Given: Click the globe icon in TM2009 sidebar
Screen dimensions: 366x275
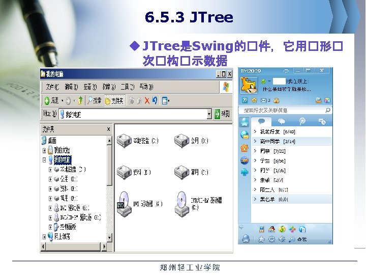Looking at the screenshot, I should point(245,134).
